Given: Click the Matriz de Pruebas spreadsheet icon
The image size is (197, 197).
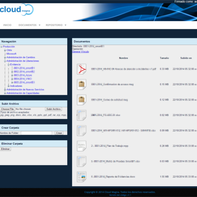Looking at the screenshot, I should (x=81, y=161).
